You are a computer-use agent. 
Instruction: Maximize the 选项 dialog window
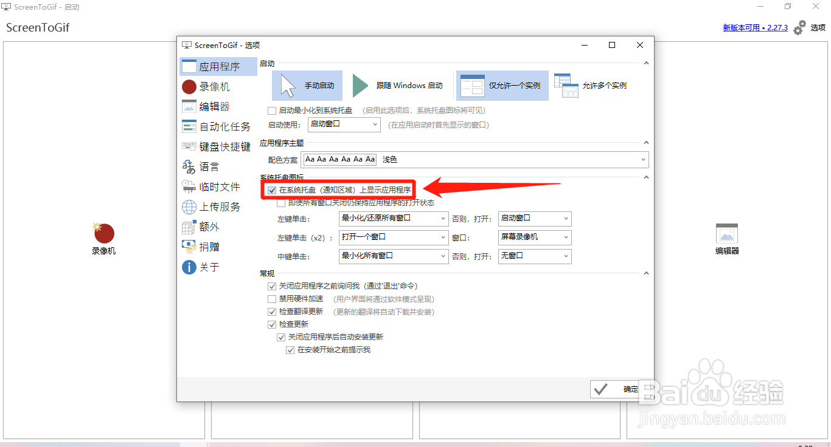(612, 45)
